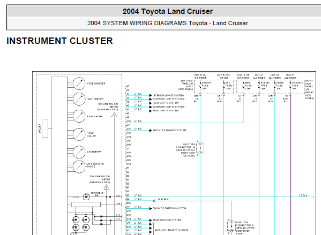Image resolution: width=321 pixels, height=235 pixels.
Task: Click the "INSTRUMENT CLUSTER" heading
Action: [59, 41]
